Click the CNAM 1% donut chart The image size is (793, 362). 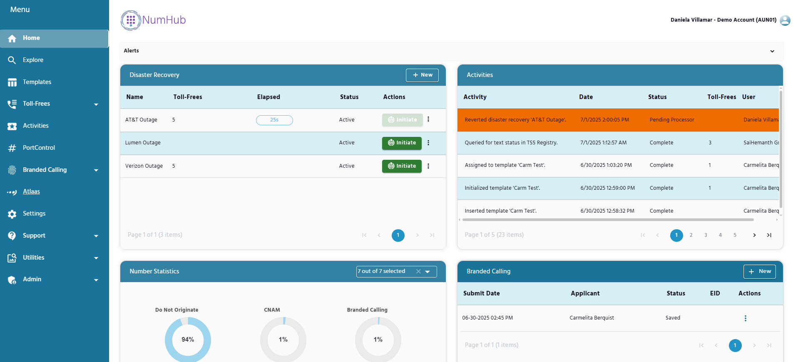coord(283,340)
